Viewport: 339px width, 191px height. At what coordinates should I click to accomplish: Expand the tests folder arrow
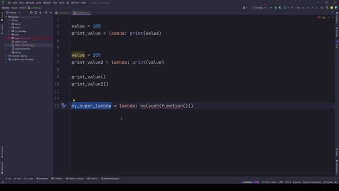[x=10, y=34]
